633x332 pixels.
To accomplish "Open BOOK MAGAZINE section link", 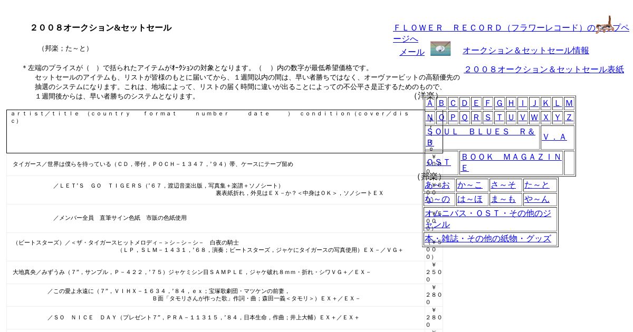I will 511,162.
